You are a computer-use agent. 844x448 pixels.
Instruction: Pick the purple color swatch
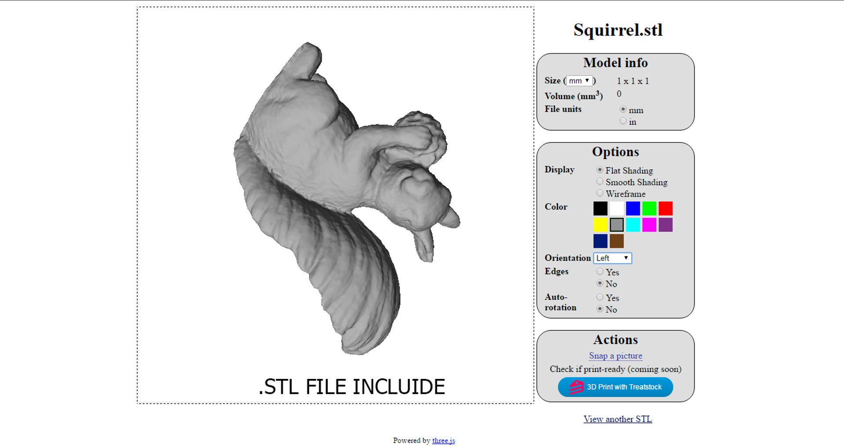(666, 225)
